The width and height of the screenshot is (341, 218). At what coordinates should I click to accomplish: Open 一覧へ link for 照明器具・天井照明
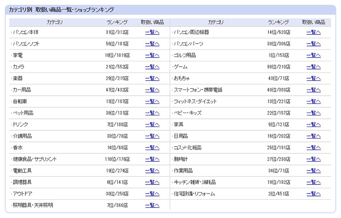click(152, 205)
